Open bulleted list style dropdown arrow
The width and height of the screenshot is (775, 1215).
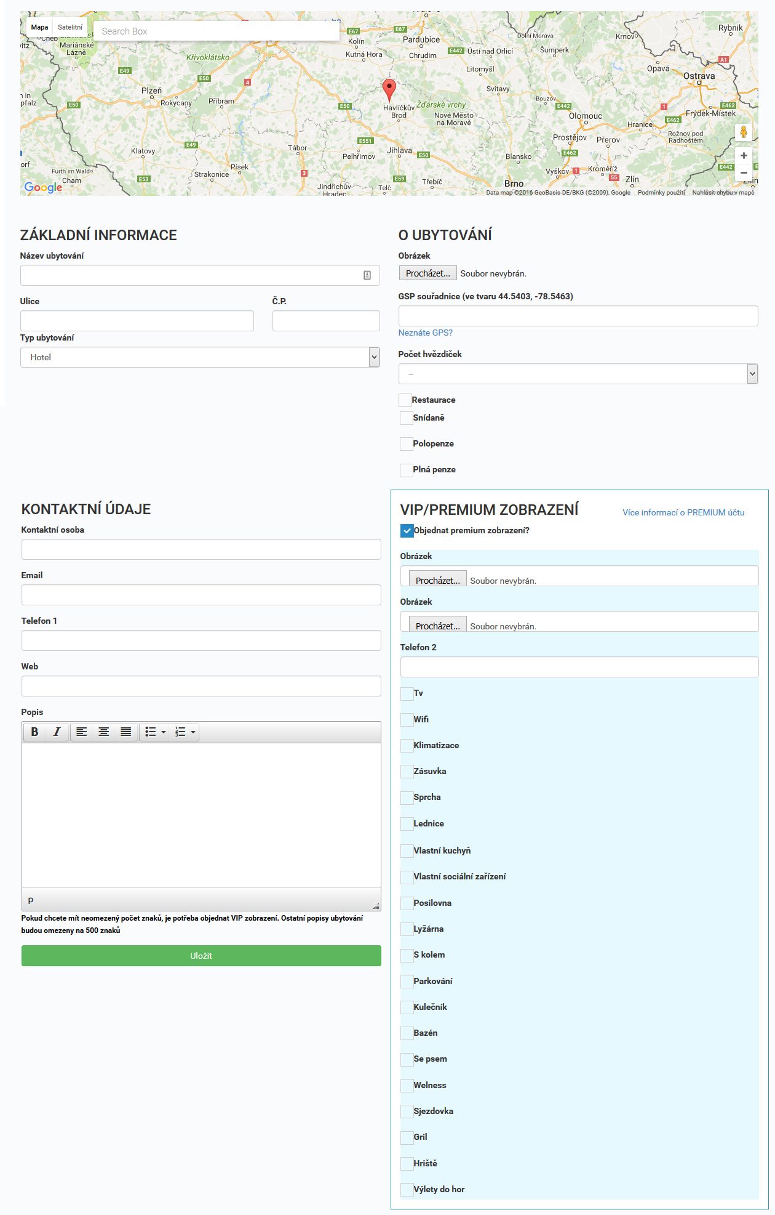tap(164, 732)
